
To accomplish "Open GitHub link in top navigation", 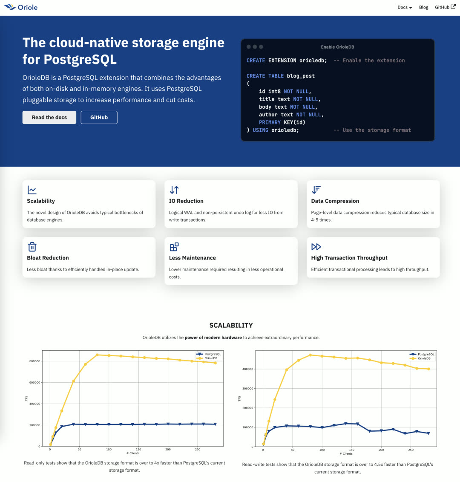I will [x=442, y=7].
